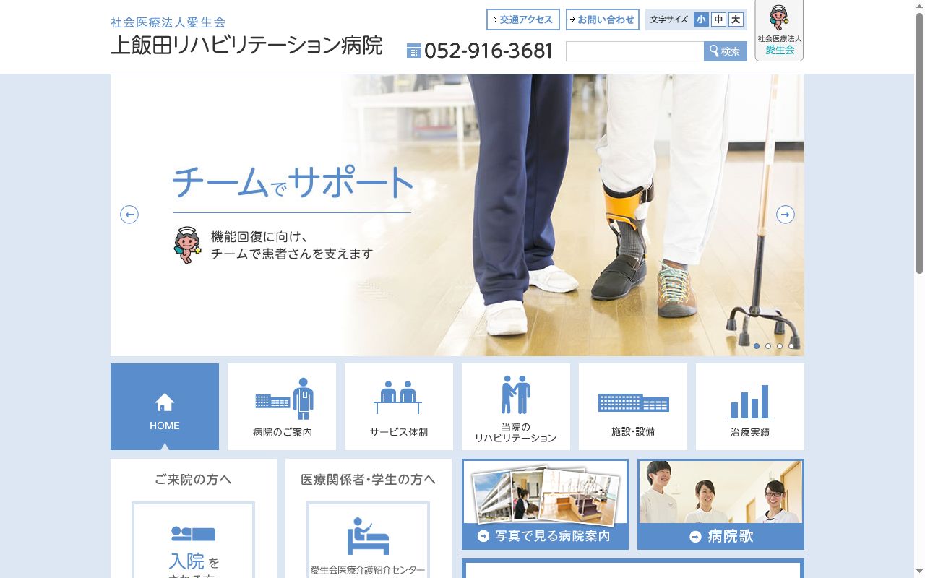Click the HOME house icon
The height and width of the screenshot is (578, 925).
pyautogui.click(x=165, y=402)
